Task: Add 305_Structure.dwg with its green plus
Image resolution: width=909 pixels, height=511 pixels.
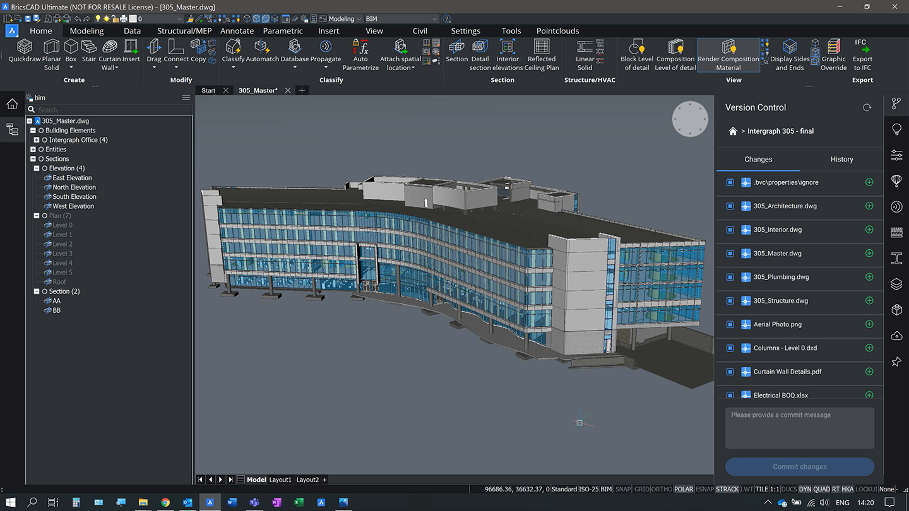Action: (869, 301)
